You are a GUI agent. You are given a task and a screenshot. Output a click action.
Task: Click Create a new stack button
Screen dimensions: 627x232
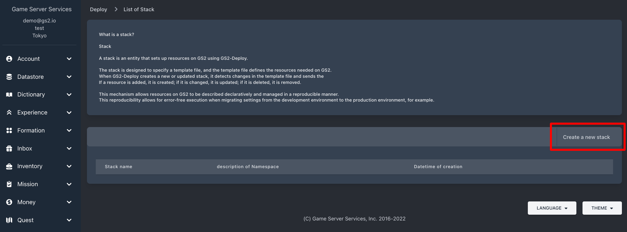586,137
